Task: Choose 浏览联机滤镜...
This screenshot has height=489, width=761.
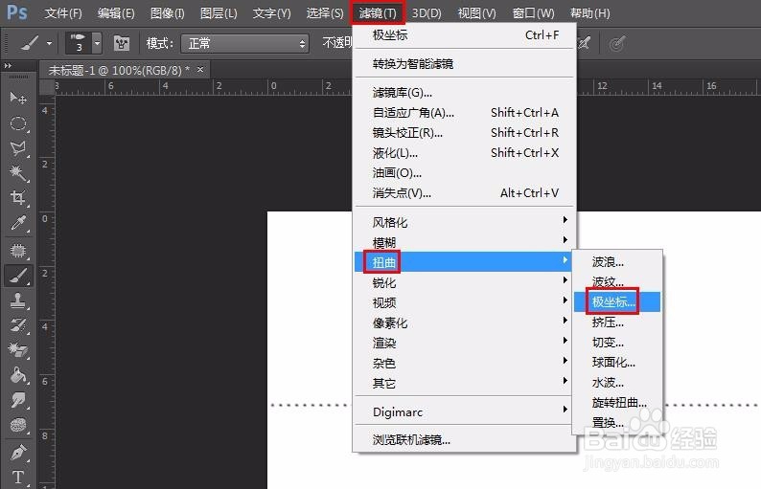Action: pos(465,440)
